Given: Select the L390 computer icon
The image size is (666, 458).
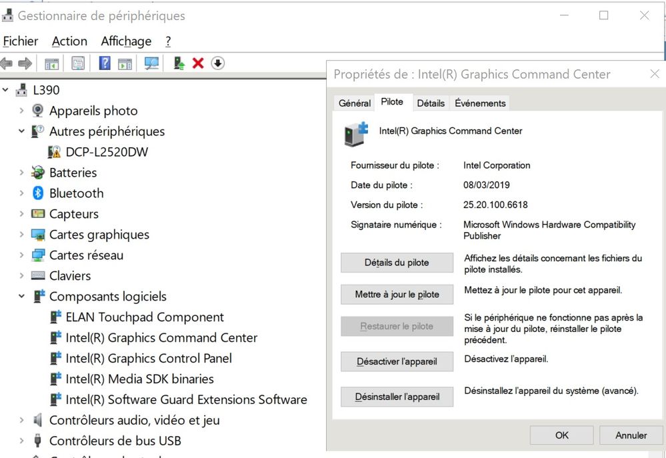Looking at the screenshot, I should pos(21,90).
